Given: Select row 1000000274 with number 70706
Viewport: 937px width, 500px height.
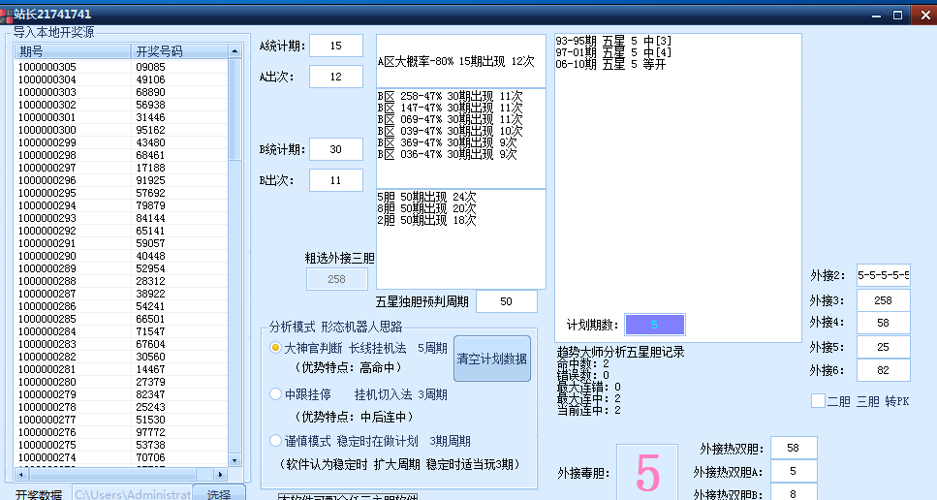Looking at the screenshot, I should point(121,457).
